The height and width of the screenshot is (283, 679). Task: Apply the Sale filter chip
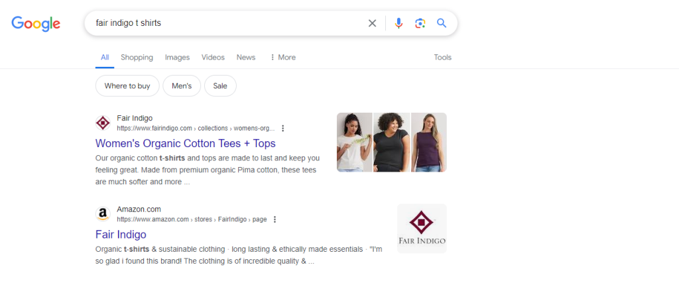[x=220, y=85]
